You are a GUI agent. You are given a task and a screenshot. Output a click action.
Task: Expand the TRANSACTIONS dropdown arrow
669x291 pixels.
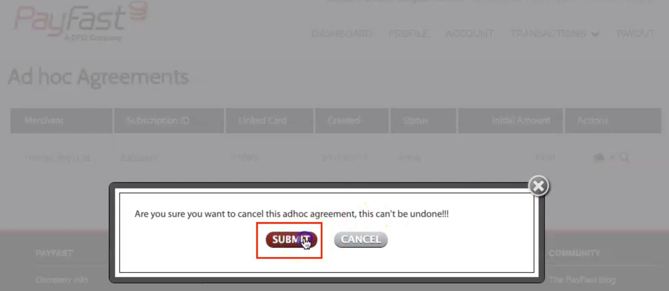[595, 34]
